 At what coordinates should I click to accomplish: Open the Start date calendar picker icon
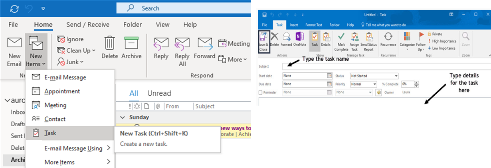329,75
